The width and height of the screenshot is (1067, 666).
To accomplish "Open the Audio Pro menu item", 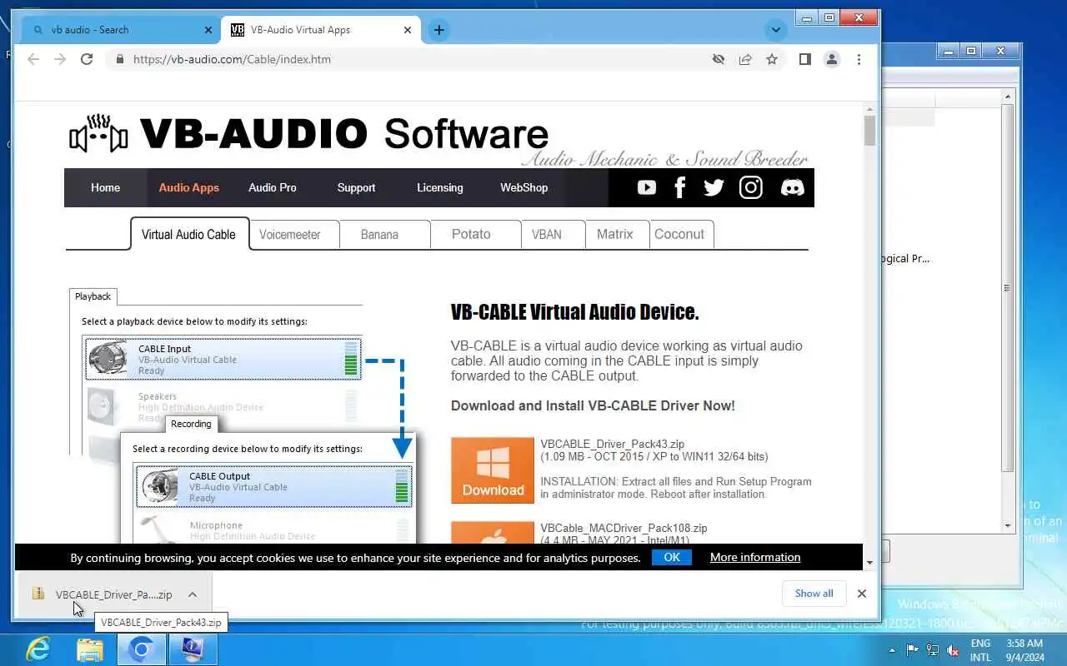I will (x=273, y=187).
